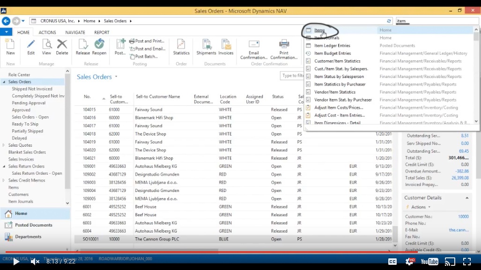481x270 pixels.
Task: Open the Home navigation pane button
Action: (35, 213)
